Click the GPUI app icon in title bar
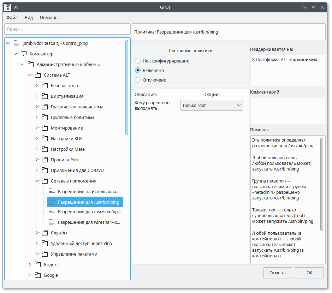Viewport: 332px width, 293px height. click(7, 7)
